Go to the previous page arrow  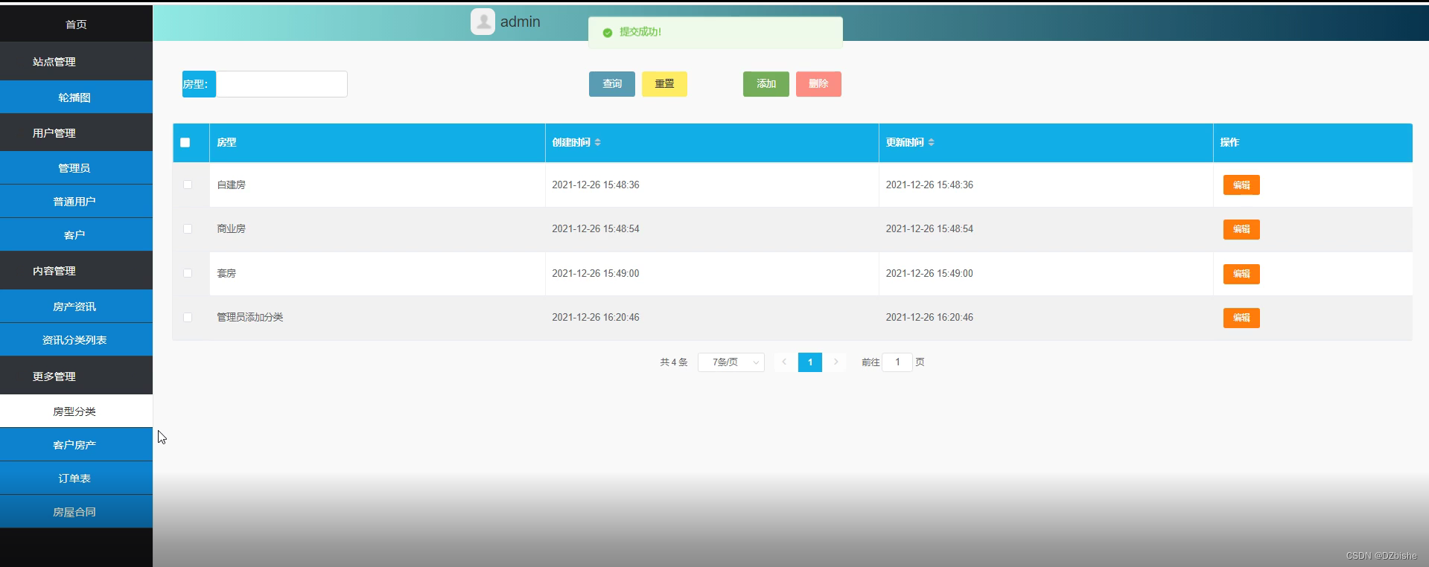click(x=784, y=362)
